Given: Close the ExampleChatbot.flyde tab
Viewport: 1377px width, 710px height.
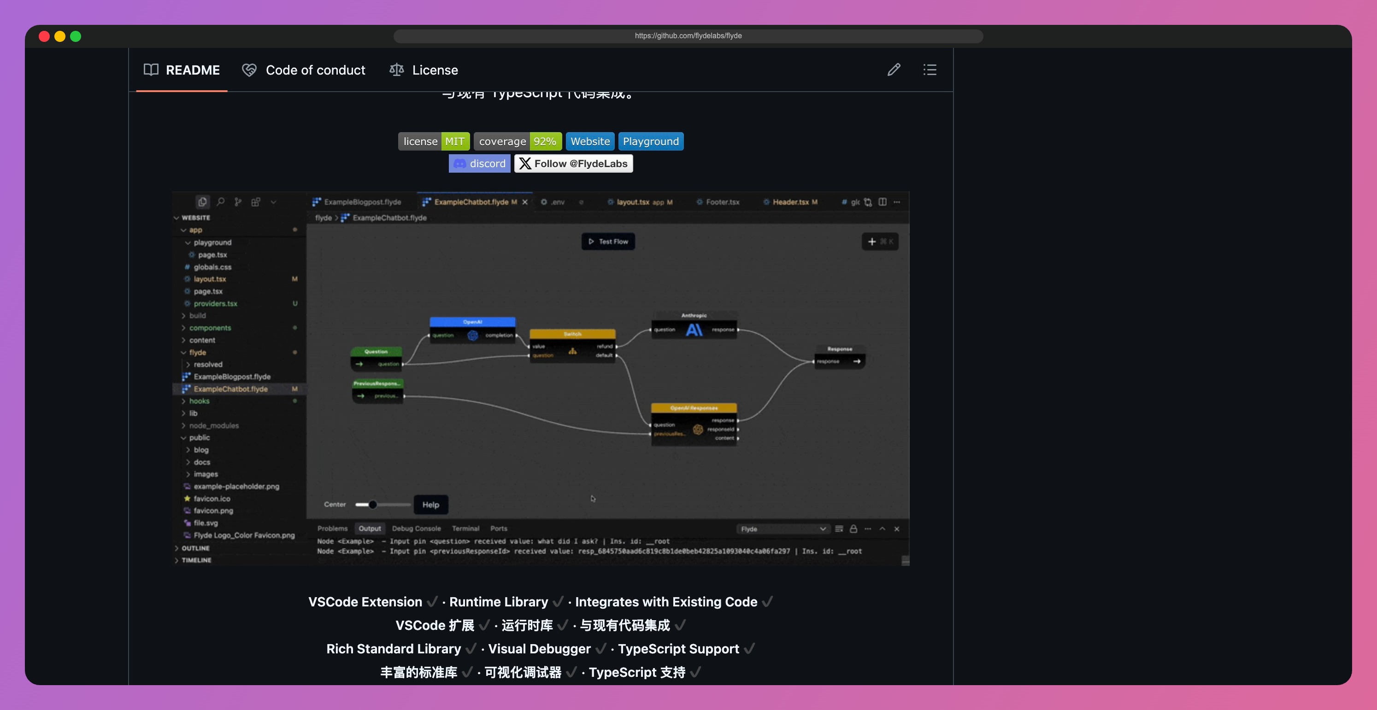Looking at the screenshot, I should pos(525,202).
